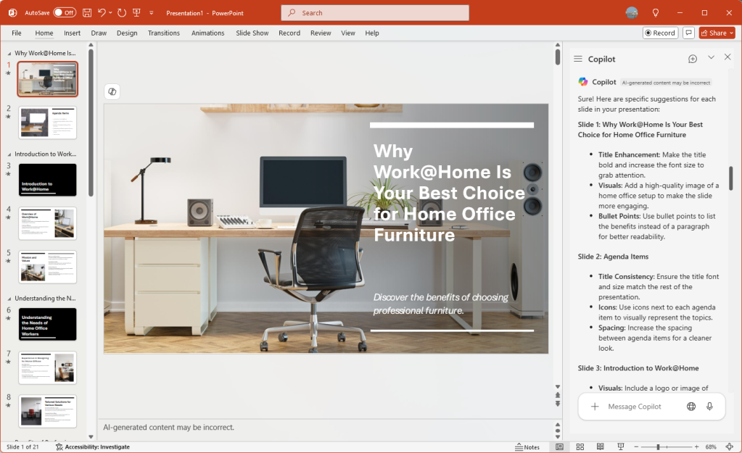Go to previous slide arrow near scrollbar

click(558, 395)
